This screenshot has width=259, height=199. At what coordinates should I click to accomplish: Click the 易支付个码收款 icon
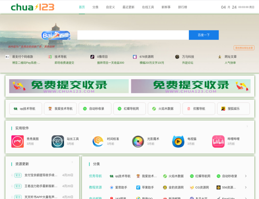7,57
